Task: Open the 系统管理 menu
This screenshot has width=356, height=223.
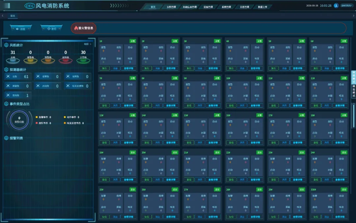Action: 226,7
